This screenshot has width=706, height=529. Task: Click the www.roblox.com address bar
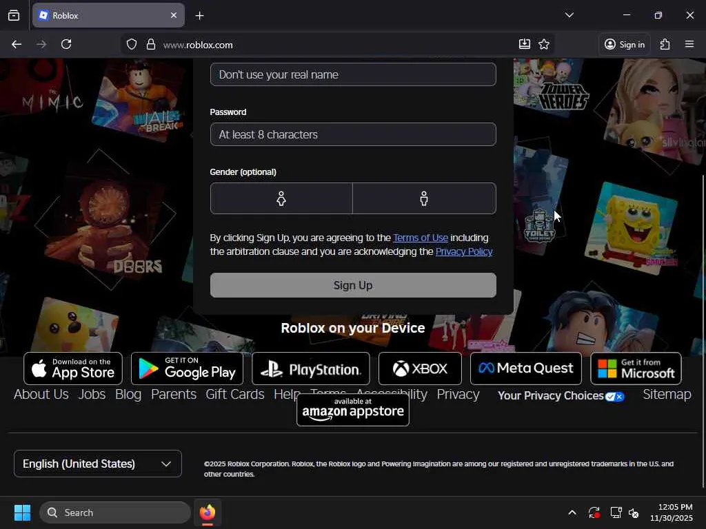[338, 45]
